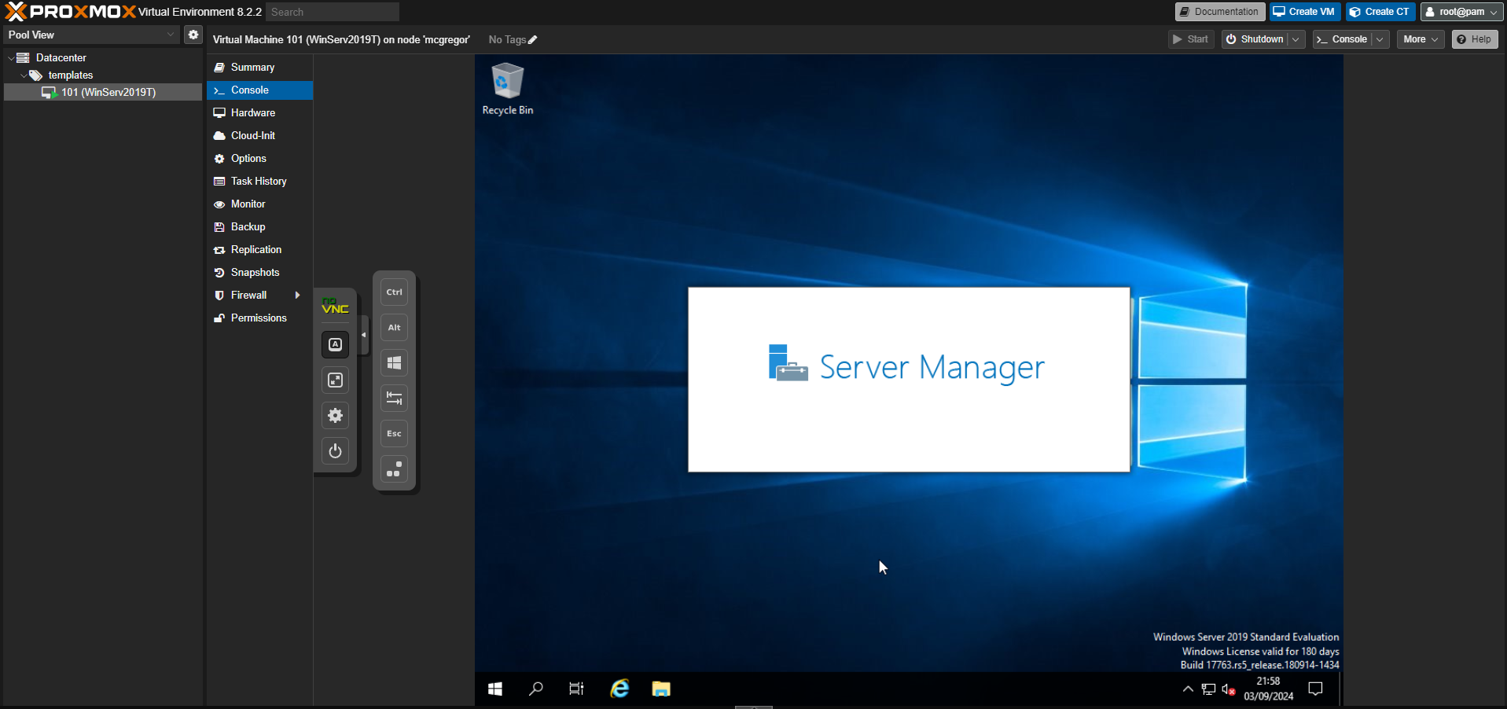The height and width of the screenshot is (709, 1507).
Task: Click the tree settings gear icon
Action: click(193, 35)
